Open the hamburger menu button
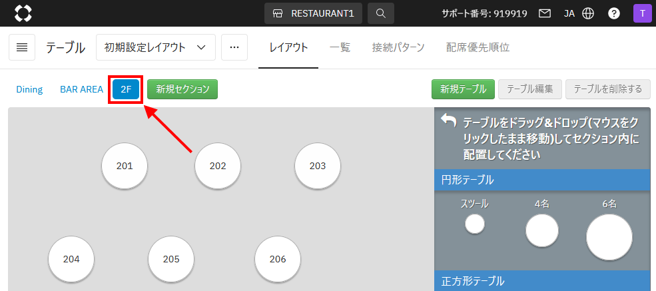The image size is (656, 291). click(x=22, y=47)
